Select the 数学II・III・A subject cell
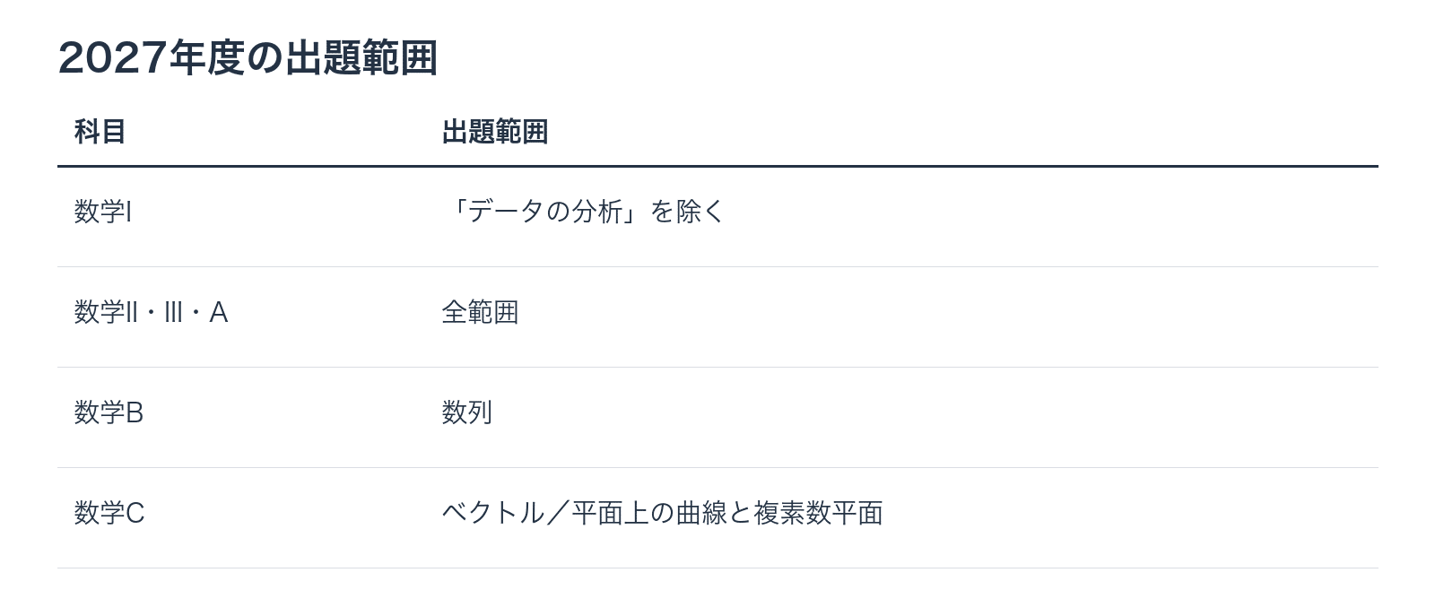1435x590 pixels. click(151, 312)
